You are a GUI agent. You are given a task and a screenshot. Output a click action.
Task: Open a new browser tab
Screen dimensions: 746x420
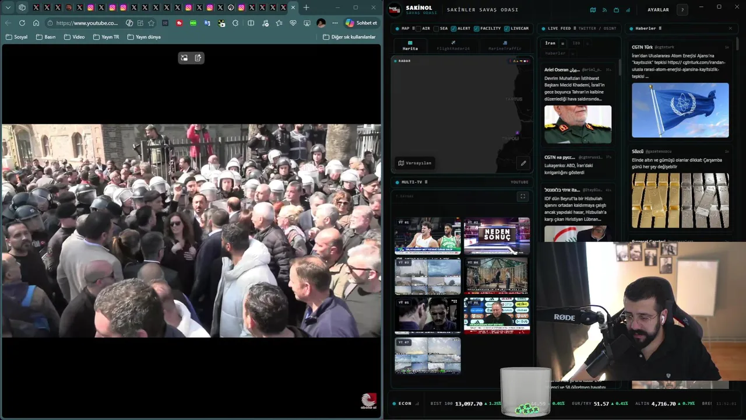[307, 8]
